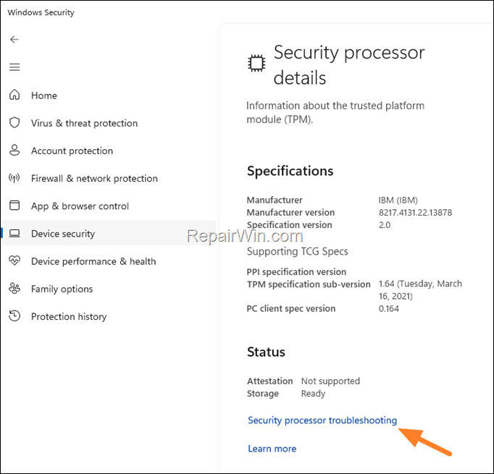Screen dimensions: 494x474
Task: Click the Attestation label
Action: 270,381
